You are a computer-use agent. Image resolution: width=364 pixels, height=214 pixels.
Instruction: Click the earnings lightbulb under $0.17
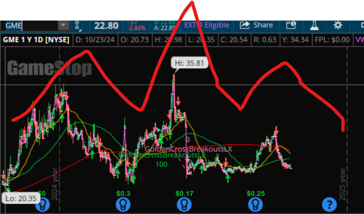click(x=184, y=205)
